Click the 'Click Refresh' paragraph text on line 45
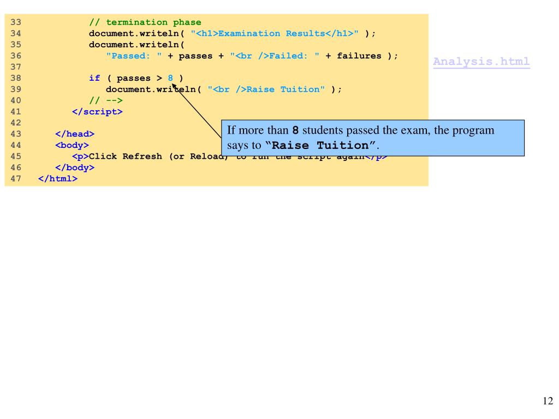The height and width of the screenshot is (419, 559). [230, 157]
